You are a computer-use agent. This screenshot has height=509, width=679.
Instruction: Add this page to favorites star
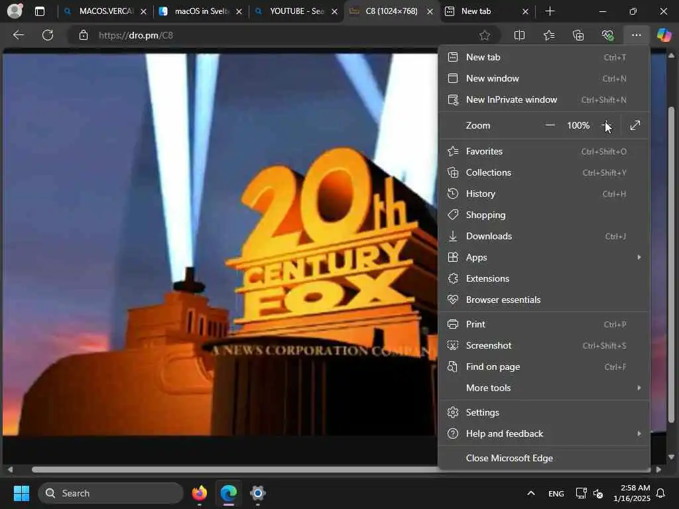pyautogui.click(x=485, y=35)
